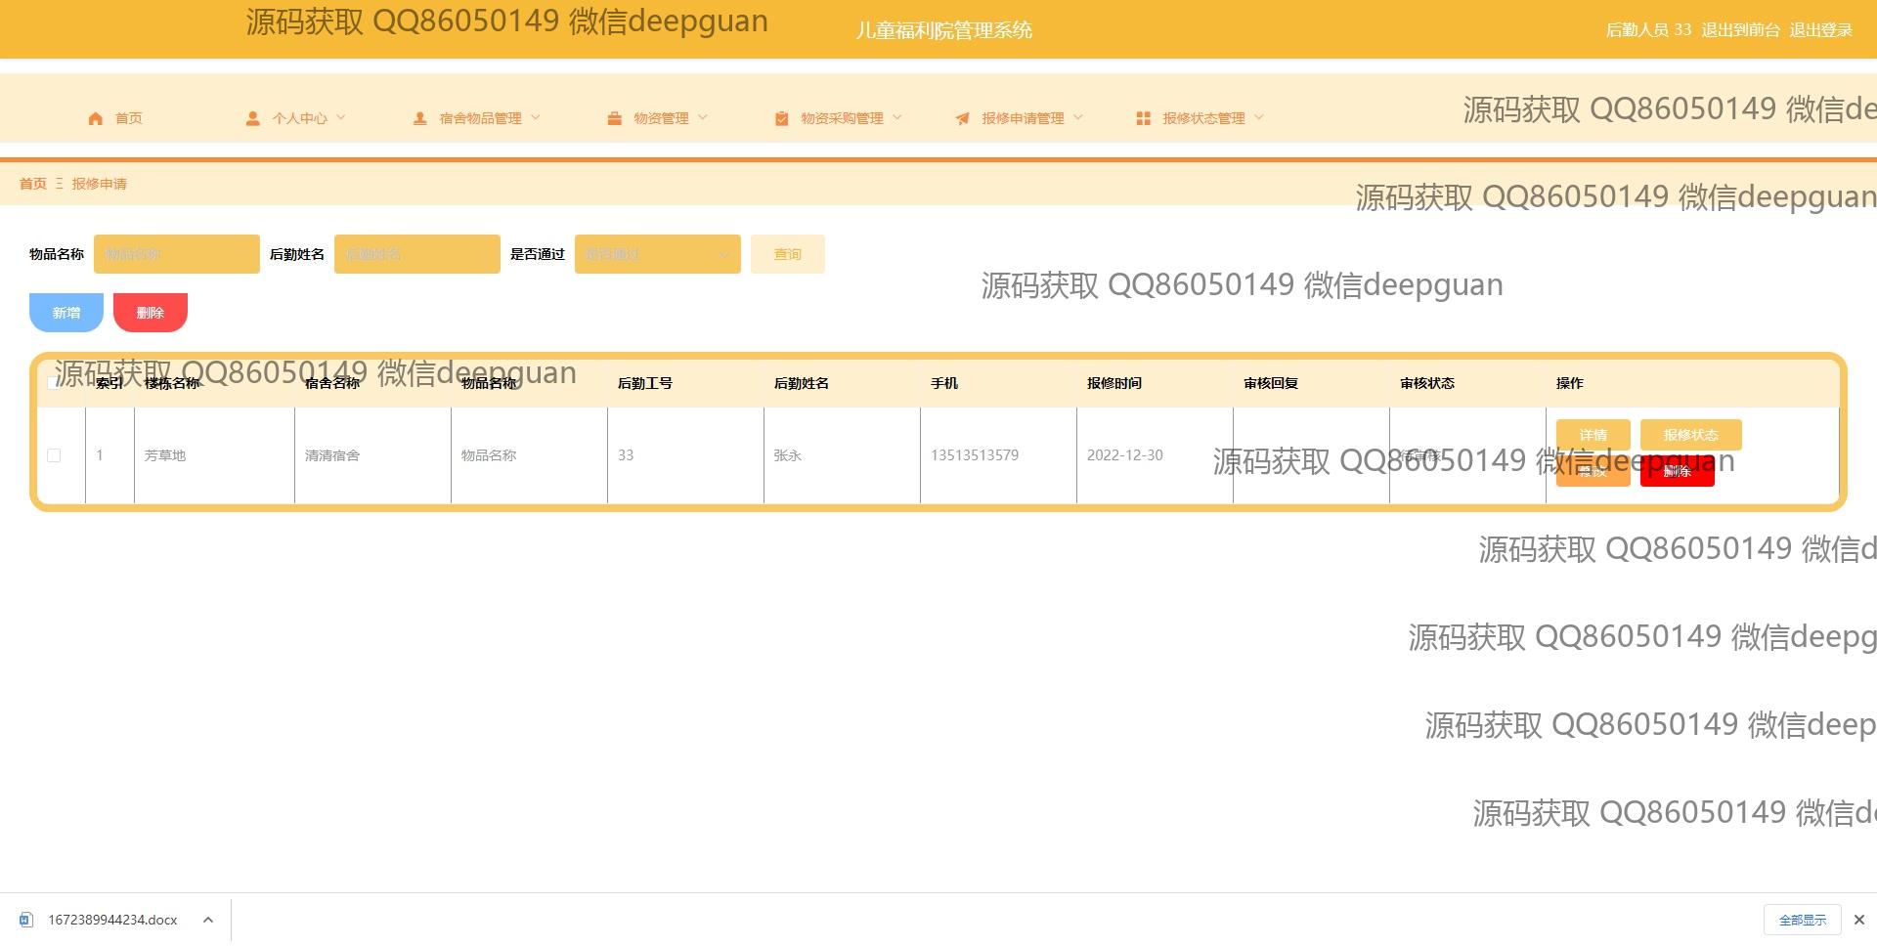Viewport: 1877px width, 946px height.
Task: Click the briefcase icon for 物资管理
Action: (614, 118)
